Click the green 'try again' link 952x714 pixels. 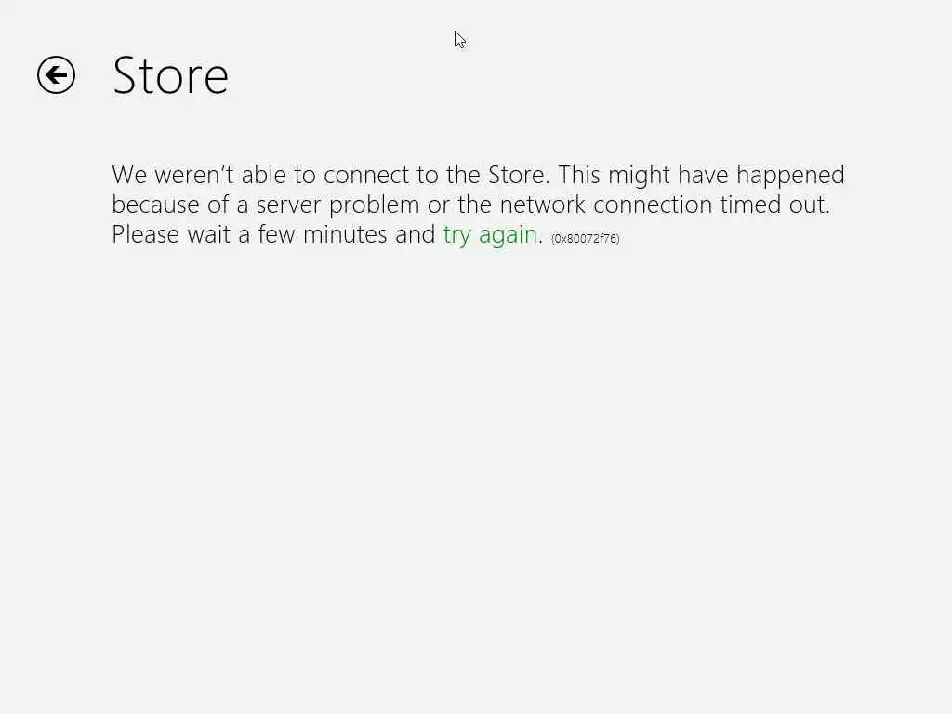pyautogui.click(x=490, y=235)
